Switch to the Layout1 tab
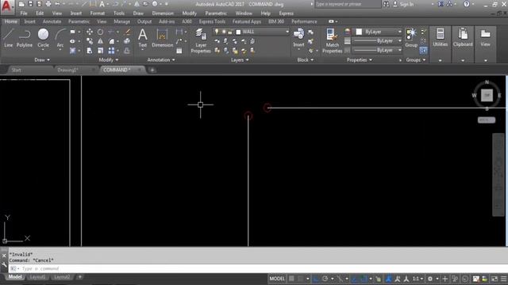The height and width of the screenshot is (285, 508). click(37, 277)
